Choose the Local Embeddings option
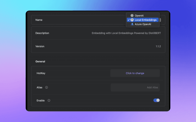The image size is (196, 122). [143, 20]
